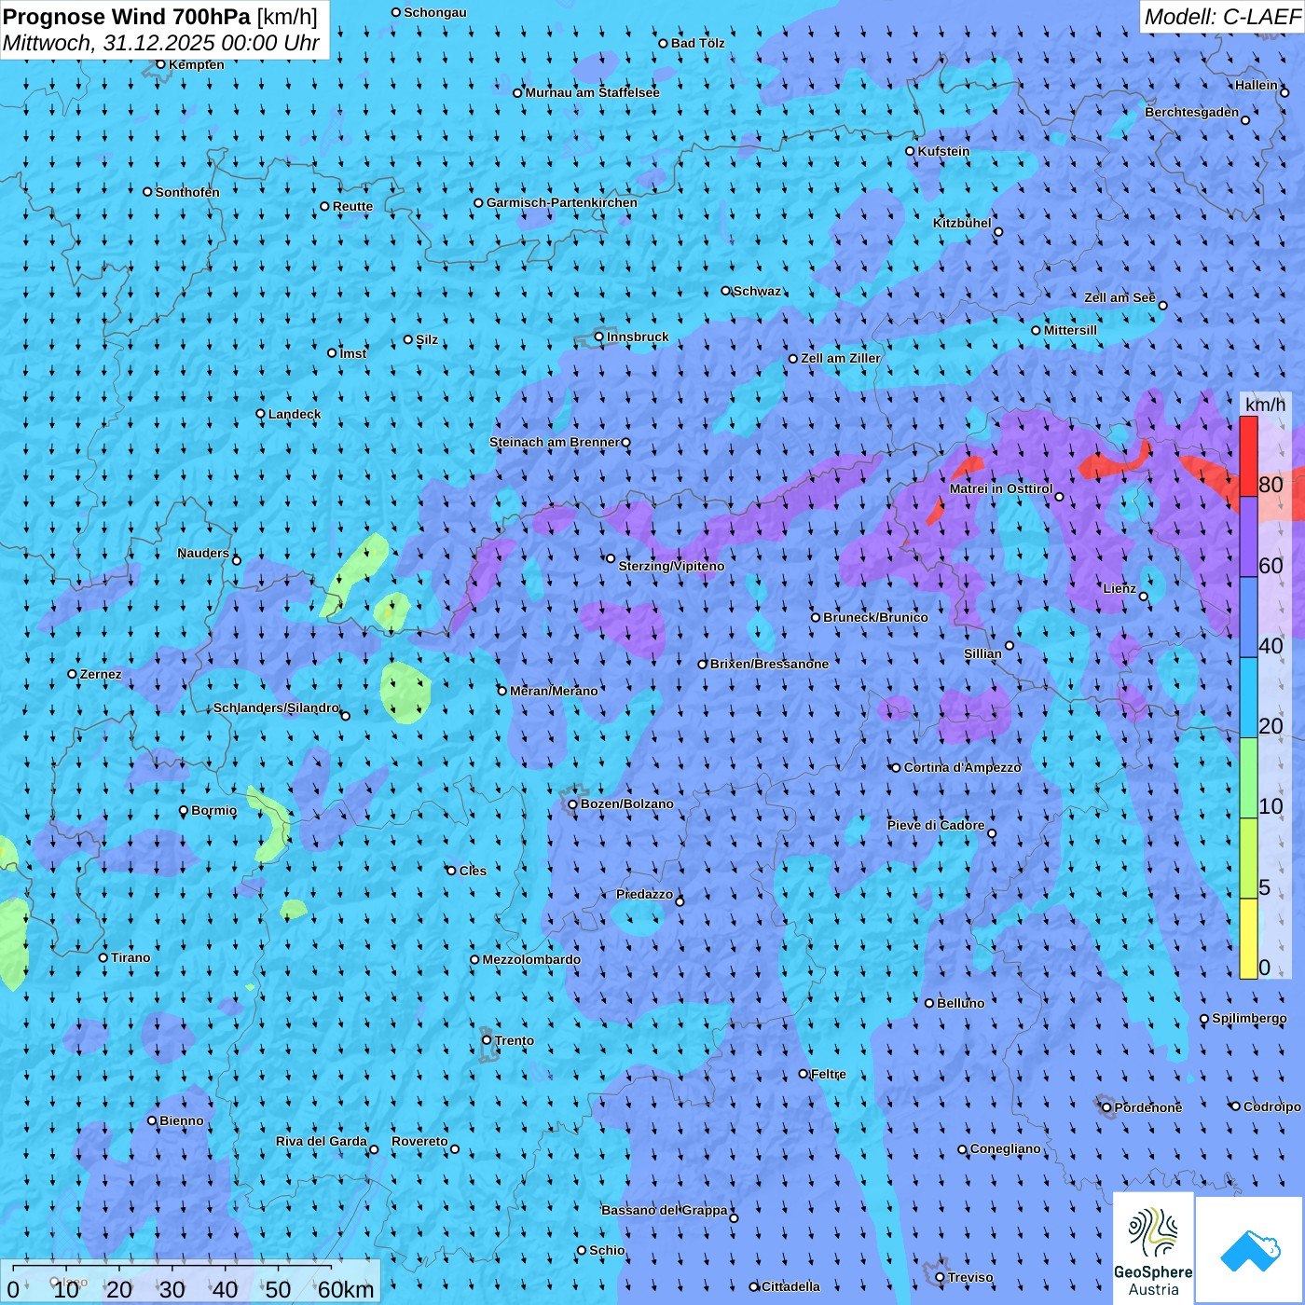The height and width of the screenshot is (1305, 1305).
Task: Click the 'Spilimbergo' label
Action: pos(1249,1018)
